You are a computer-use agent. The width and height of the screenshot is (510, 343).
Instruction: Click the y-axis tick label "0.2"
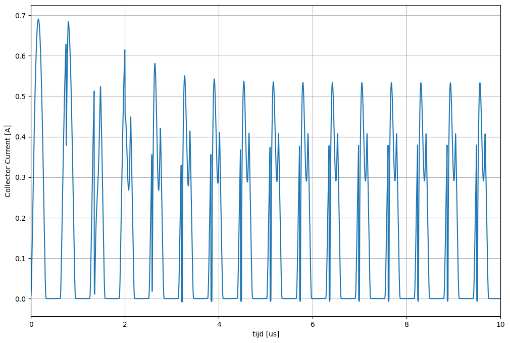click(20, 218)
